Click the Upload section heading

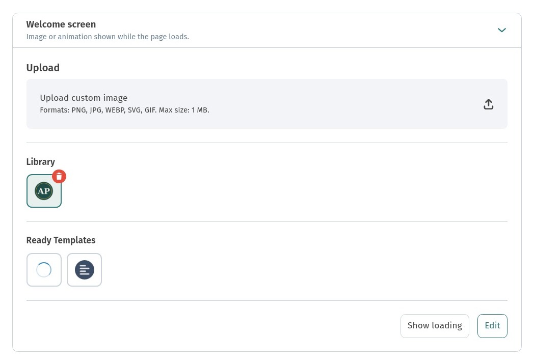pyautogui.click(x=43, y=68)
